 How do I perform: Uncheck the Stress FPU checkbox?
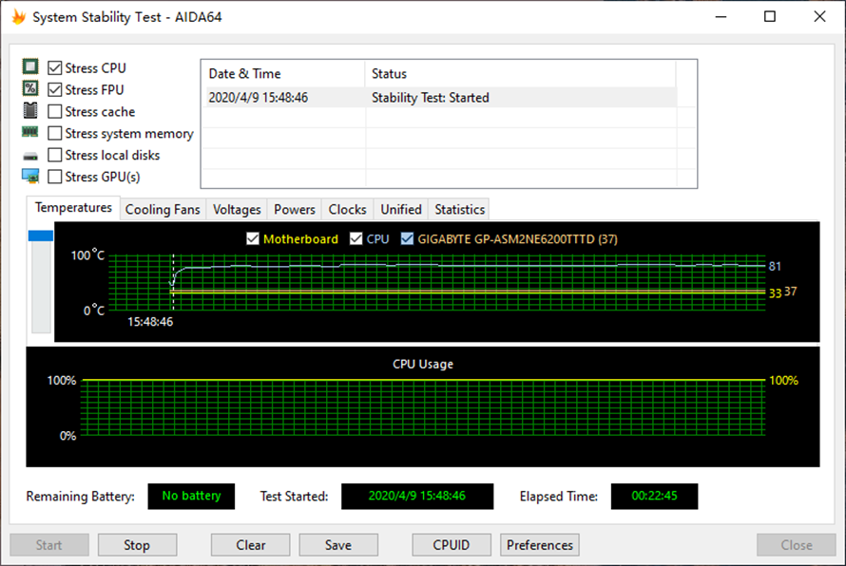pos(54,89)
